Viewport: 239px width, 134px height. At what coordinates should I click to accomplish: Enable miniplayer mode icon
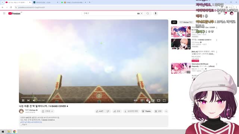[x=153, y=100]
